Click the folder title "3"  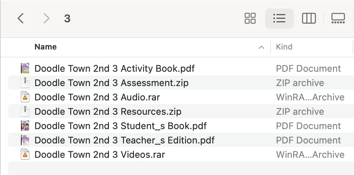pyautogui.click(x=67, y=19)
